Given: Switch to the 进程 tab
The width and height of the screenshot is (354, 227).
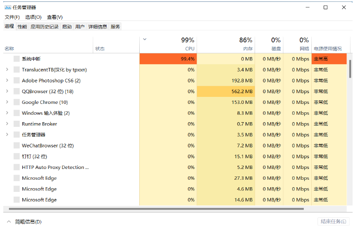Looking at the screenshot, I should coord(9,26).
